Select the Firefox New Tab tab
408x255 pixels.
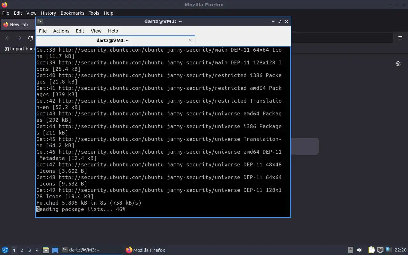18,25
